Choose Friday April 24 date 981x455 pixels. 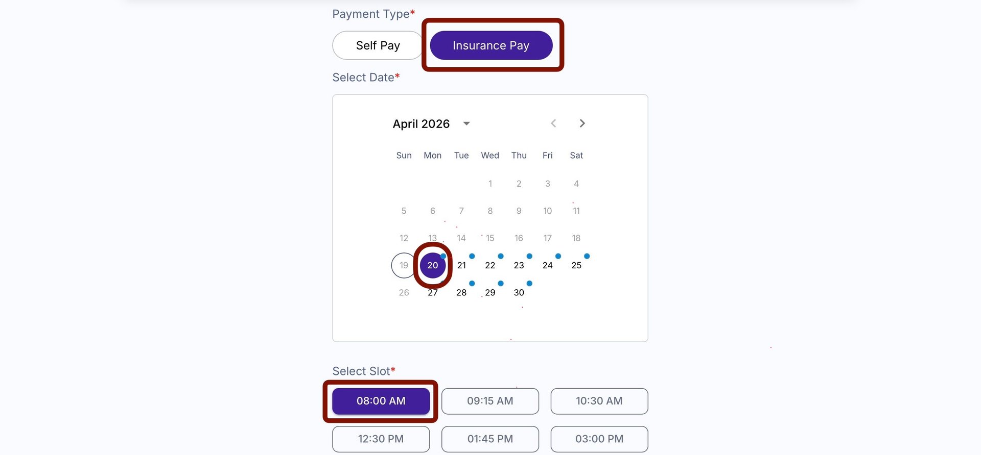tap(547, 265)
